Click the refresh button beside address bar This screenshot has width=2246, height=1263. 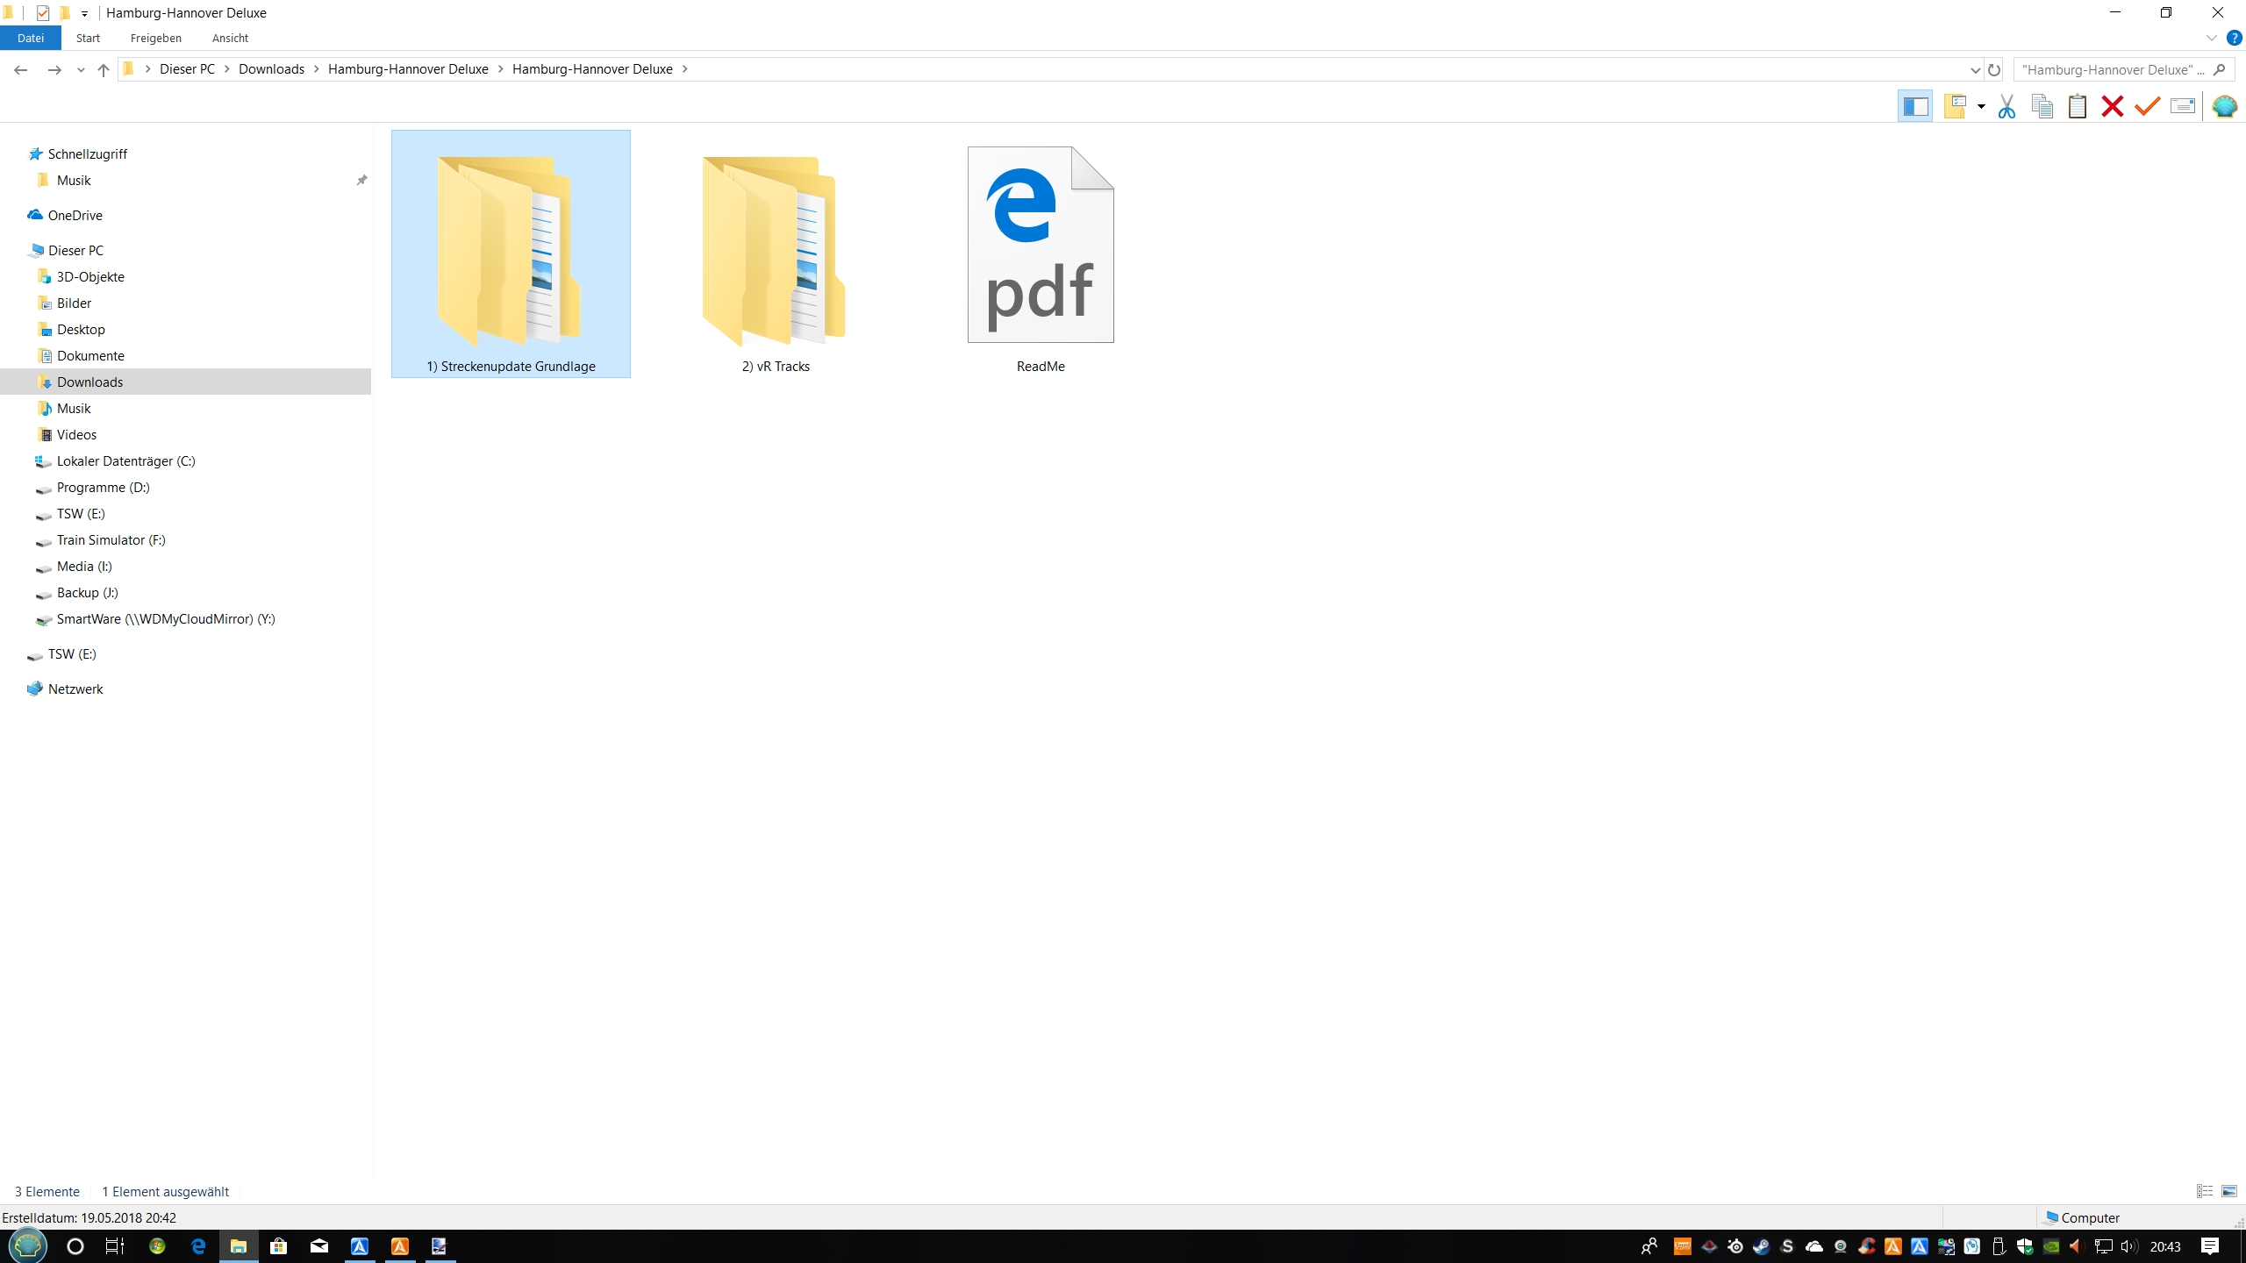click(x=1994, y=70)
